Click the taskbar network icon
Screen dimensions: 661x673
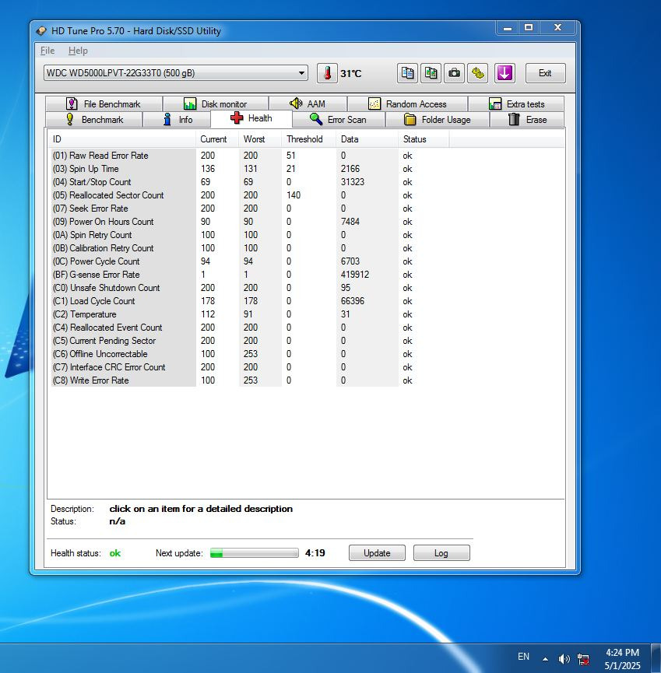click(583, 659)
